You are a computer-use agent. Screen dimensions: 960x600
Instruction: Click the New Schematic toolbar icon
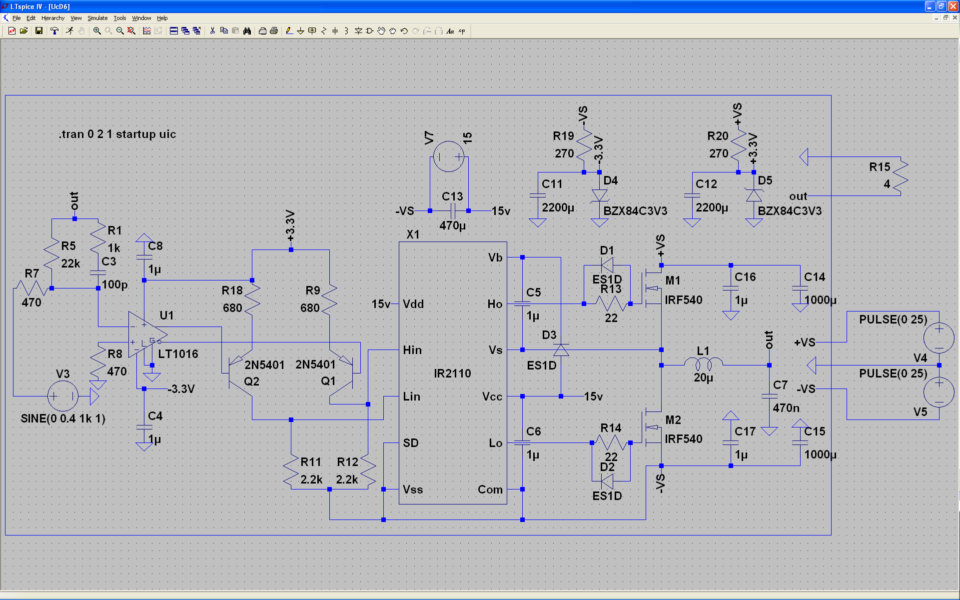[x=12, y=31]
